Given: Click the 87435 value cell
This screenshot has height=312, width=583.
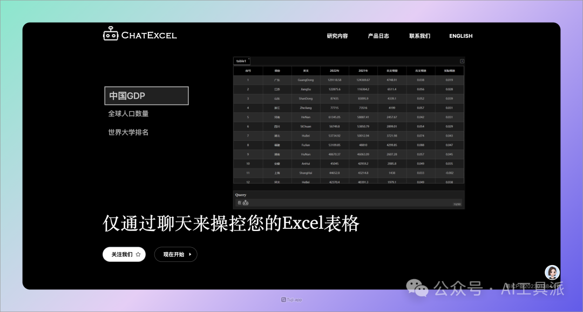Looking at the screenshot, I should coord(334,99).
